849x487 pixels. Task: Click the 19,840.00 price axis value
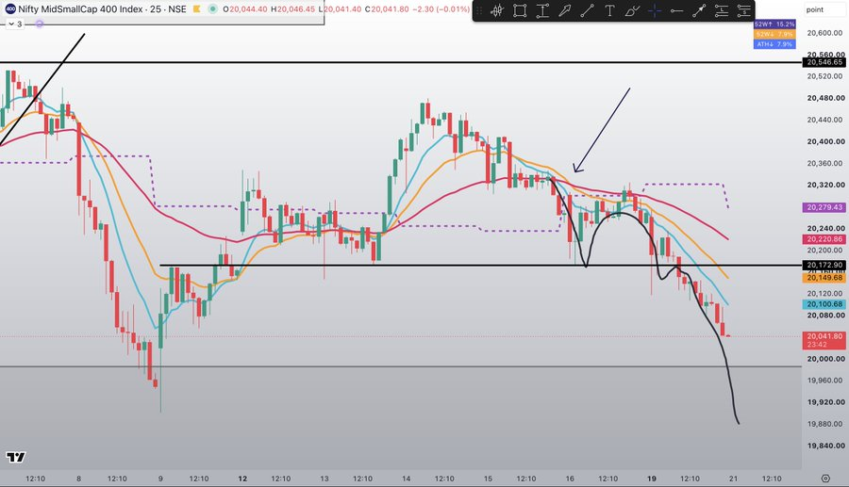pos(825,446)
